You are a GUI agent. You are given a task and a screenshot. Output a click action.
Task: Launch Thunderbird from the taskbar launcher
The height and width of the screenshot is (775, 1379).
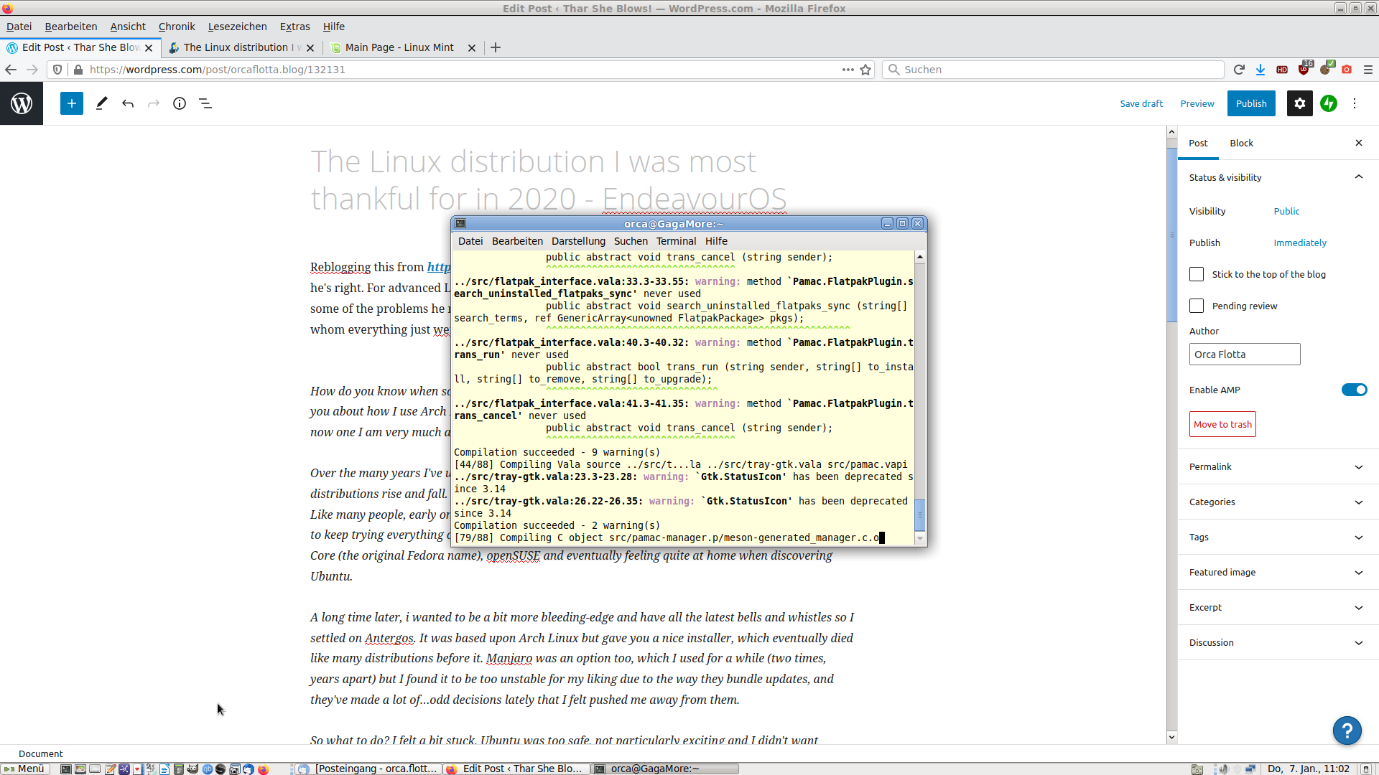(249, 769)
